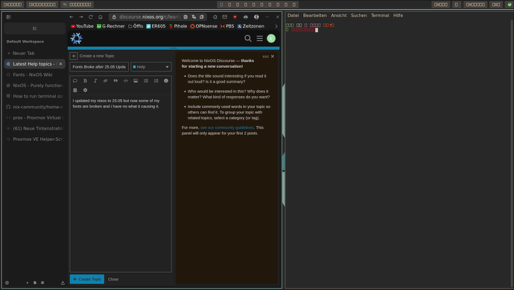This screenshot has height=290, width=514.
Task: Insert a bulleted list in the composer
Action: click(x=146, y=81)
